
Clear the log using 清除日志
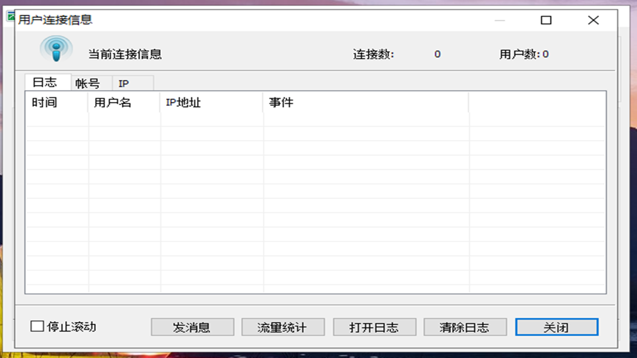pyautogui.click(x=465, y=327)
